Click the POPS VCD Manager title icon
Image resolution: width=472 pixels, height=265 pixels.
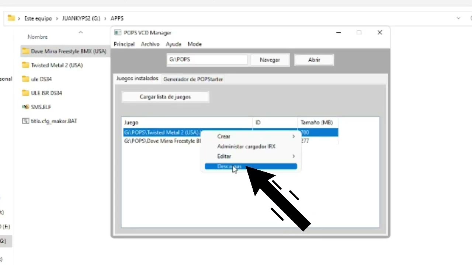(118, 33)
